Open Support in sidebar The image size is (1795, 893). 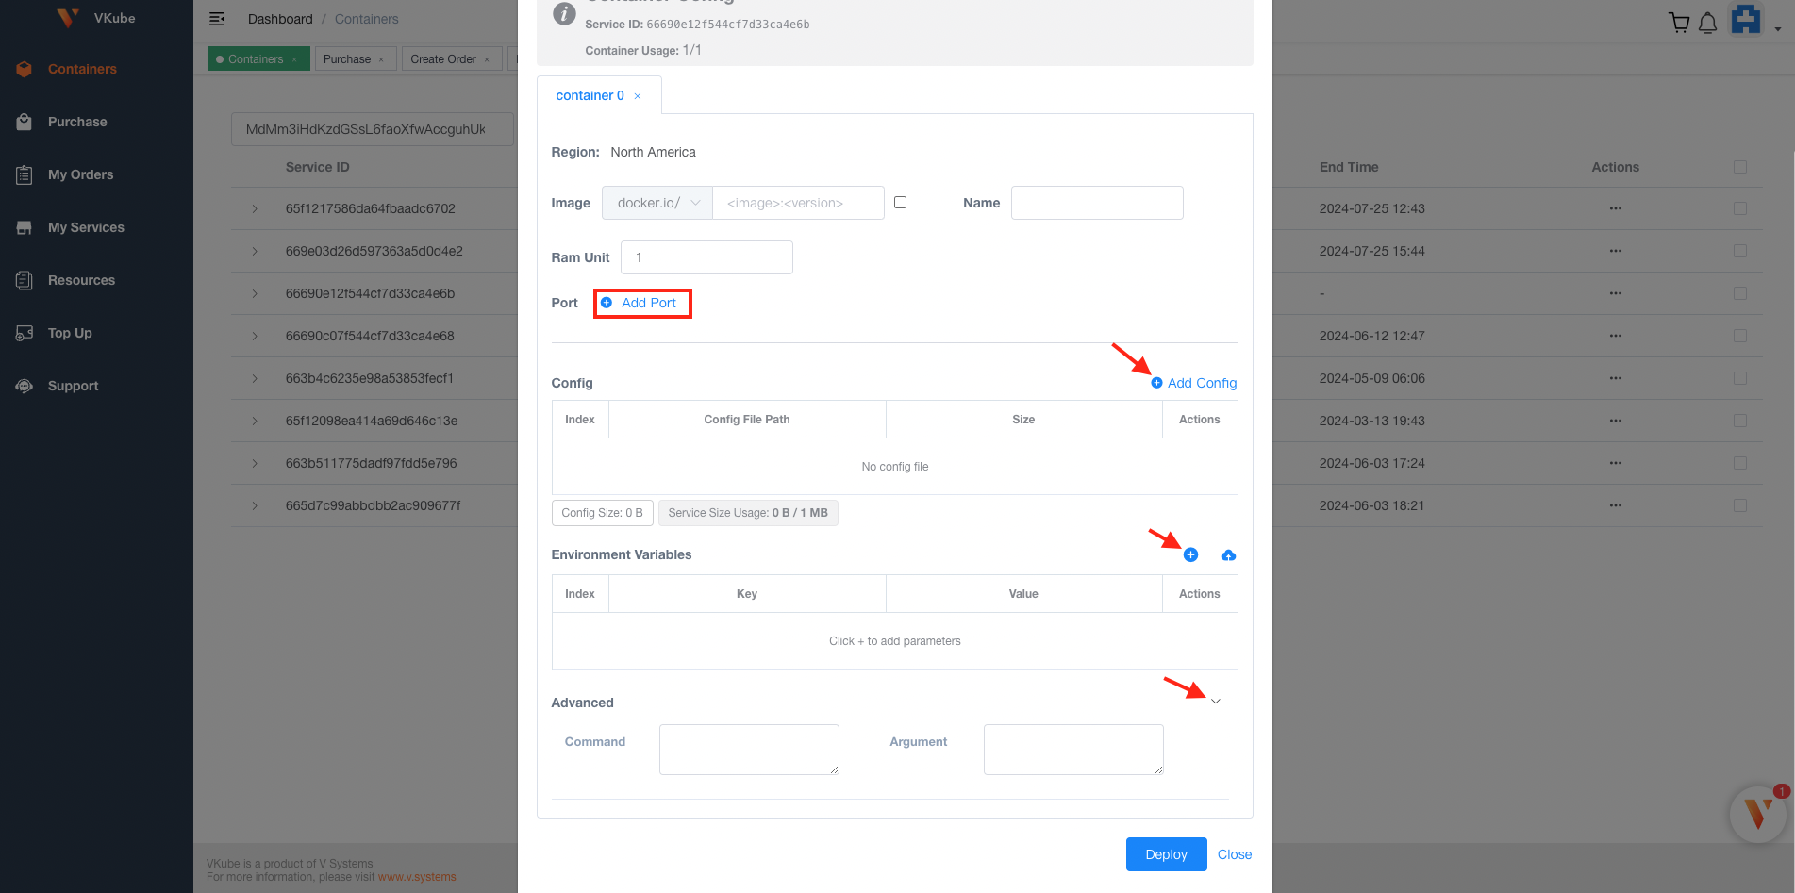coord(73,386)
